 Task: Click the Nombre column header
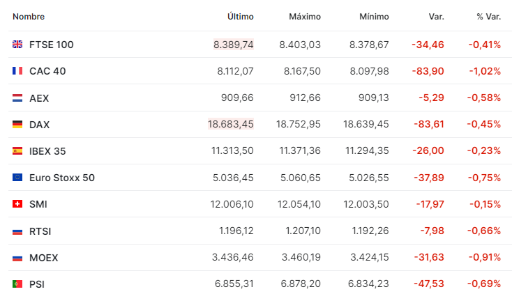pyautogui.click(x=29, y=16)
